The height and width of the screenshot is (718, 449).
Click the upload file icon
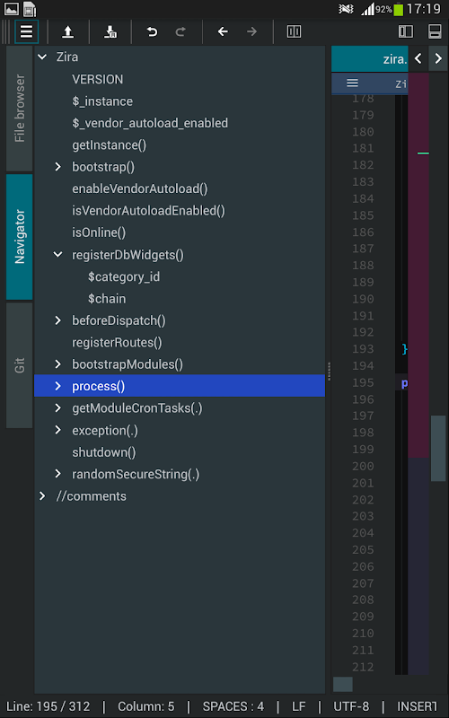click(68, 31)
